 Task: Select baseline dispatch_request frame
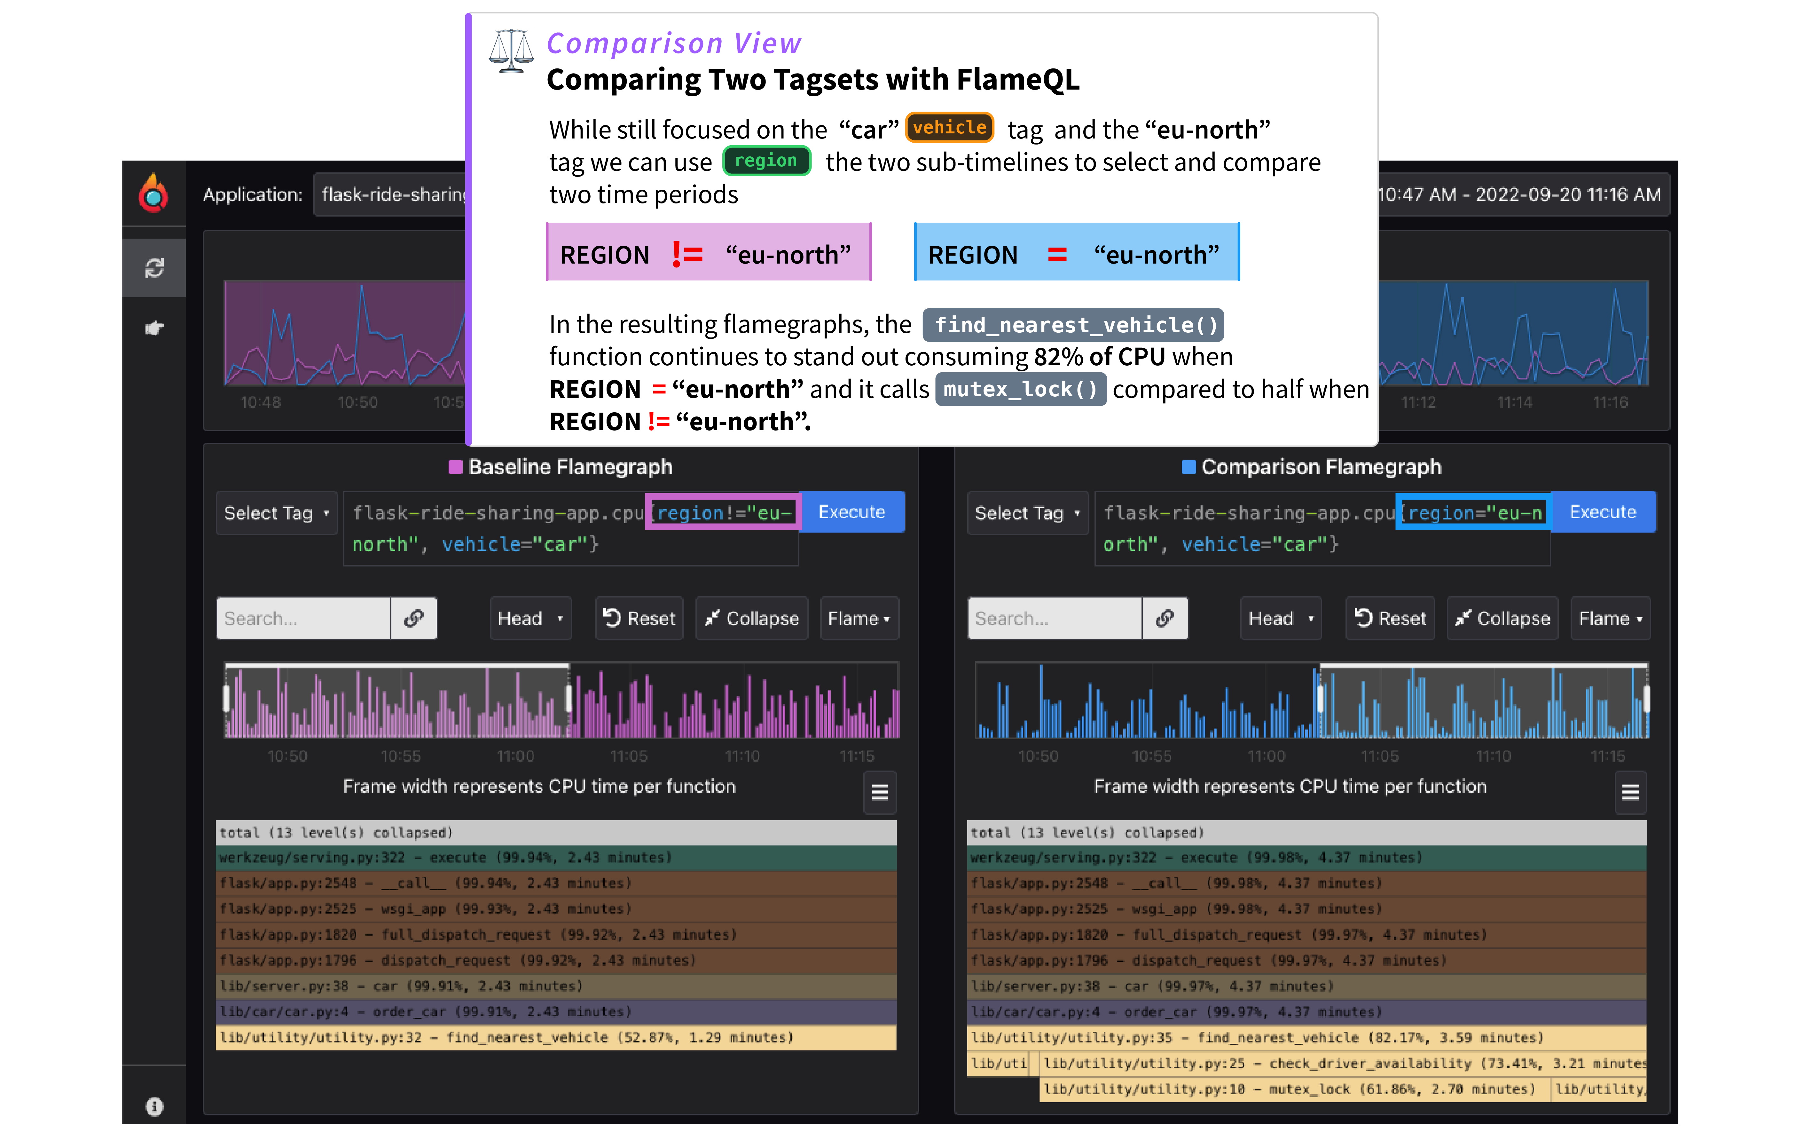[x=556, y=961]
